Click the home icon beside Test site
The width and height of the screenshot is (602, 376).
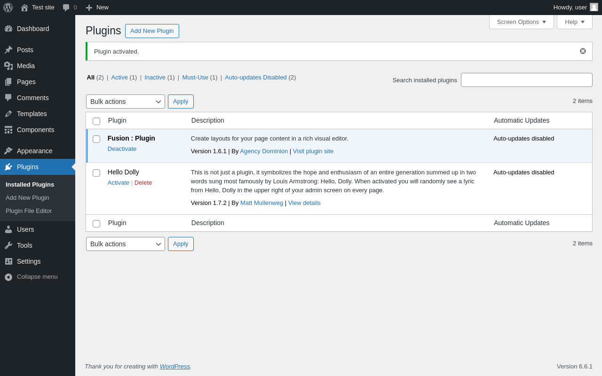click(x=24, y=8)
